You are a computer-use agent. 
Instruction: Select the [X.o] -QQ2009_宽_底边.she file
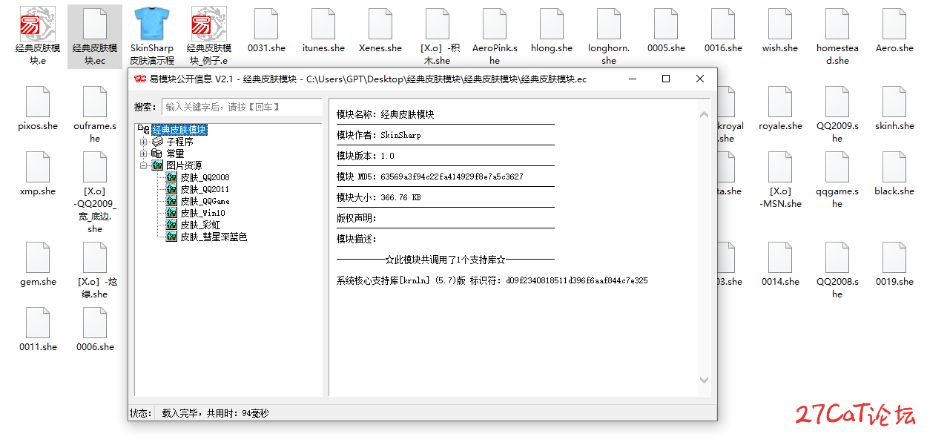tap(95, 168)
